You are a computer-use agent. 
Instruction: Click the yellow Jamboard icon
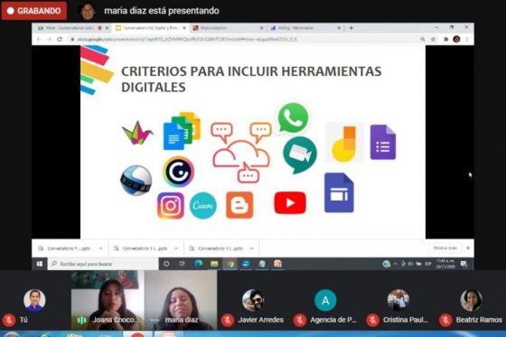(344, 143)
